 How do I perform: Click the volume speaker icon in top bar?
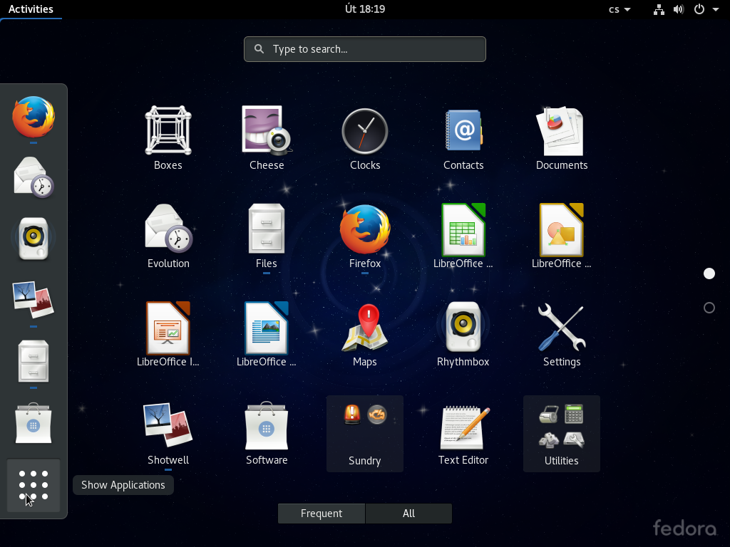(679, 9)
